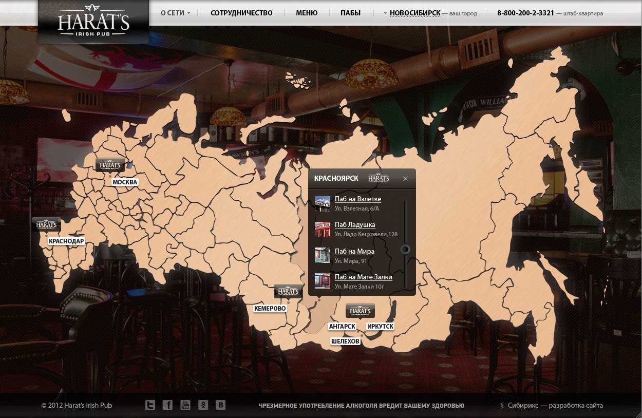
Task: Open the Паб Ладушка link
Action: point(355,224)
